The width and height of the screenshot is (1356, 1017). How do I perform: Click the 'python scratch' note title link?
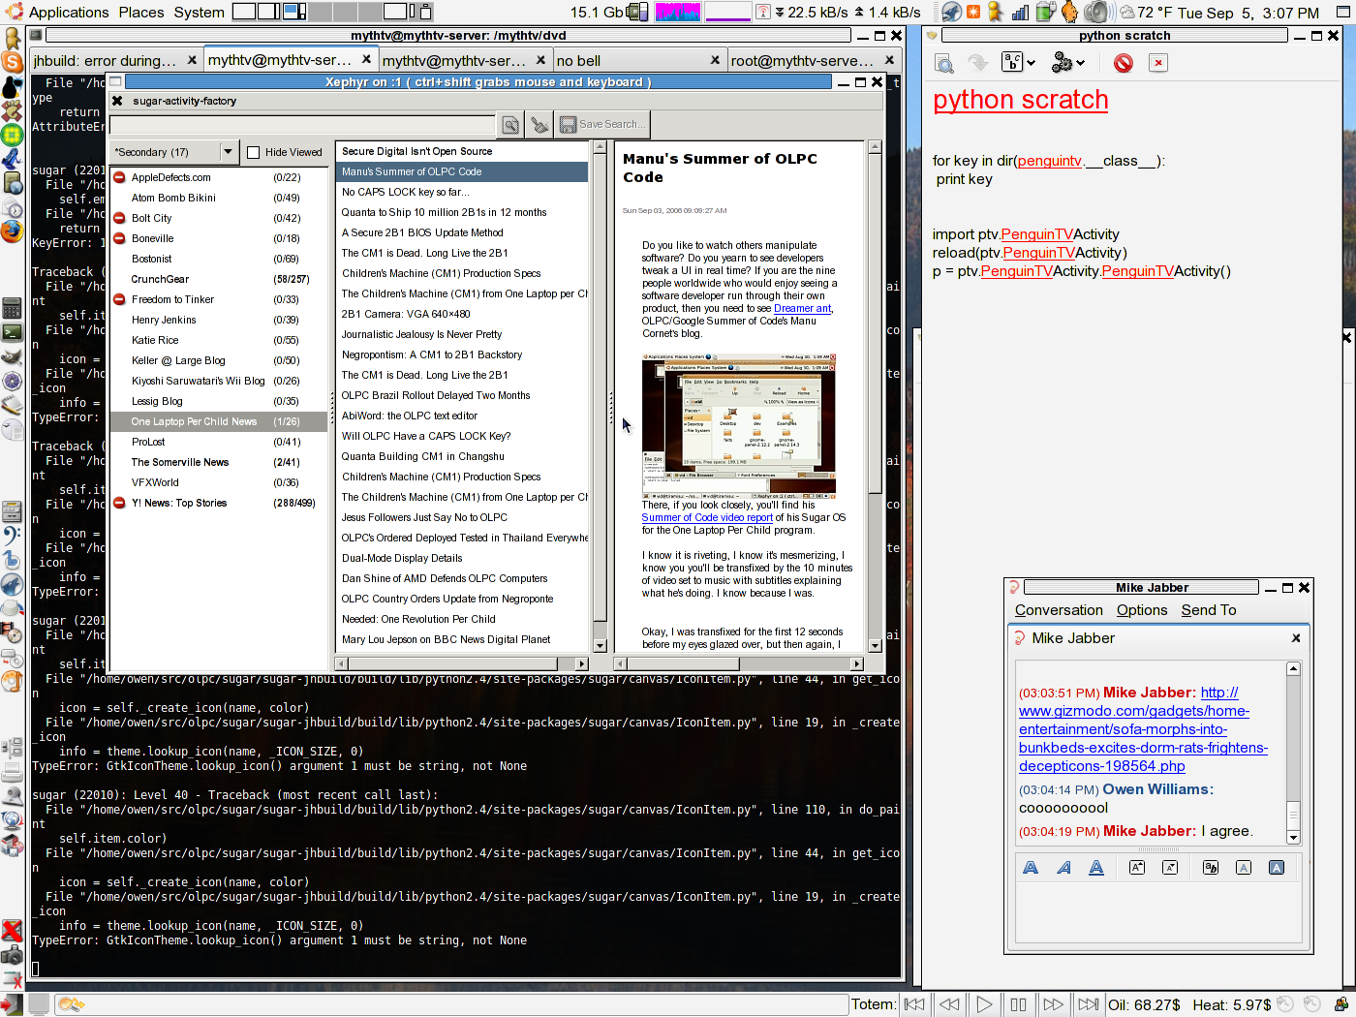click(x=1020, y=100)
